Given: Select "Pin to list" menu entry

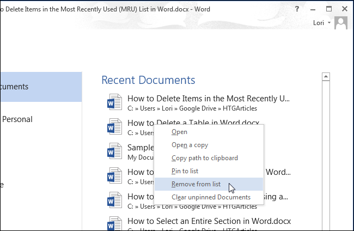Looking at the screenshot, I should click(185, 171).
